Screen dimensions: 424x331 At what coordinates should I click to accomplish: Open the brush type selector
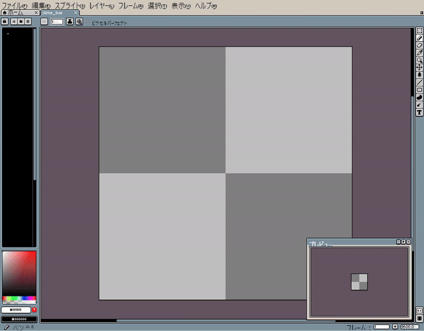point(44,21)
